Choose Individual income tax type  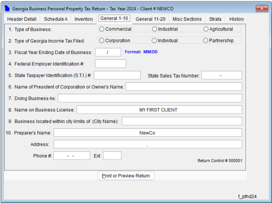154,41
